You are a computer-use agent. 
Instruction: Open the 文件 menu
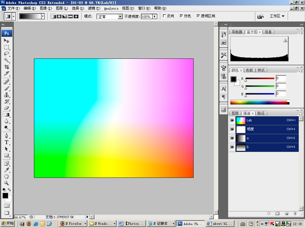coord(13,8)
